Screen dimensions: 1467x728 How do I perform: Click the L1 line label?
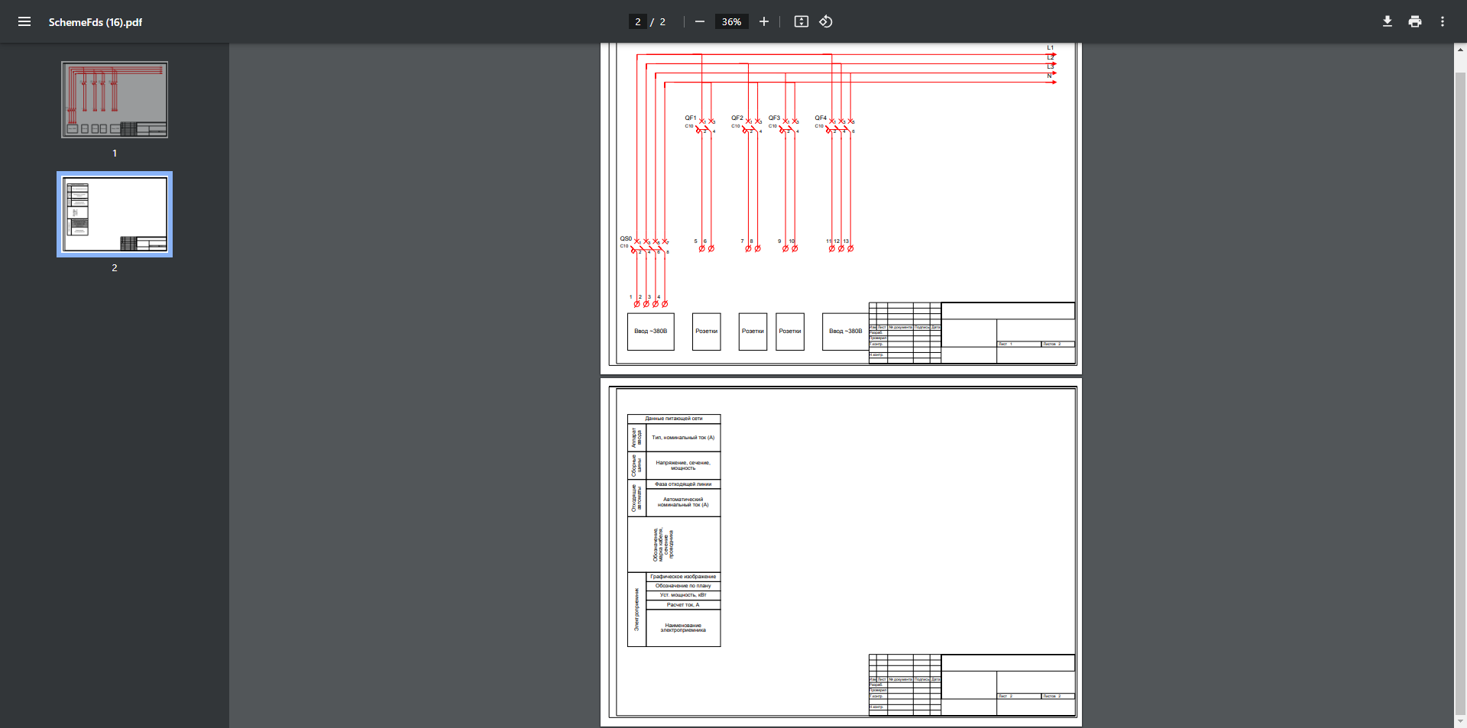tap(1051, 47)
